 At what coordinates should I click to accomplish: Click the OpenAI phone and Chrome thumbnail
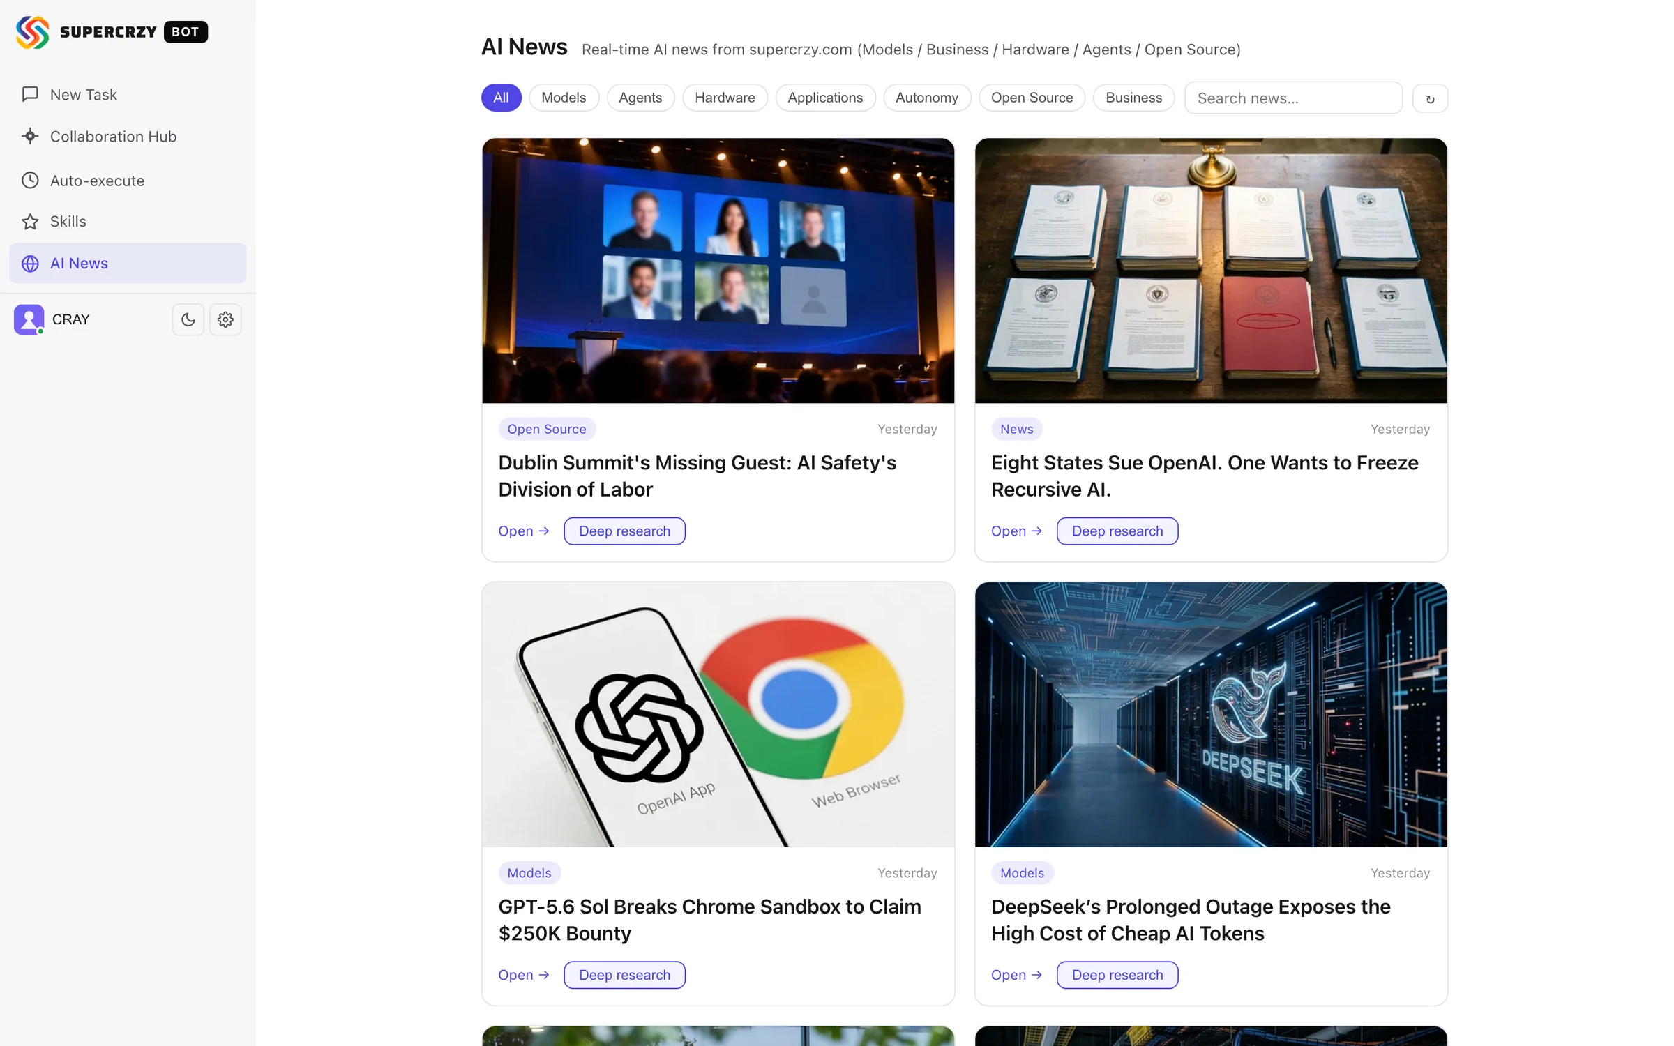click(x=718, y=715)
